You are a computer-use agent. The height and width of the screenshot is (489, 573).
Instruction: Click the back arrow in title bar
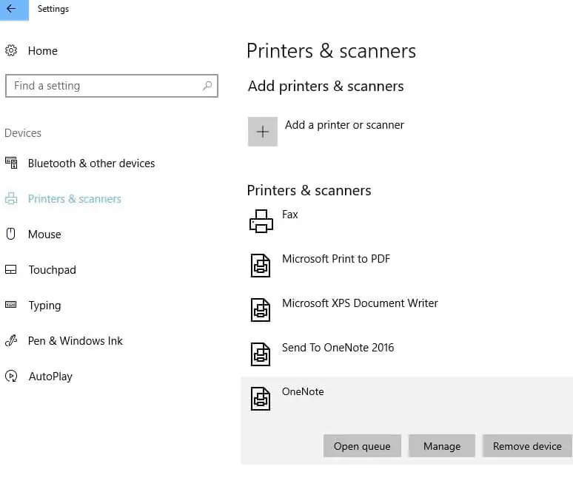pos(13,10)
